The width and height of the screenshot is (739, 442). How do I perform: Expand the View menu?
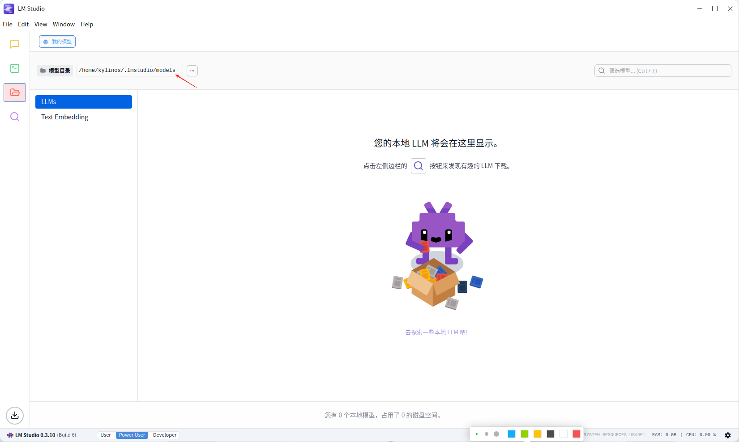pyautogui.click(x=41, y=24)
